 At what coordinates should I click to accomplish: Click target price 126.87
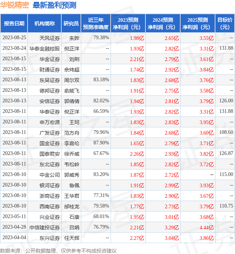pyautogui.click(x=226, y=153)
